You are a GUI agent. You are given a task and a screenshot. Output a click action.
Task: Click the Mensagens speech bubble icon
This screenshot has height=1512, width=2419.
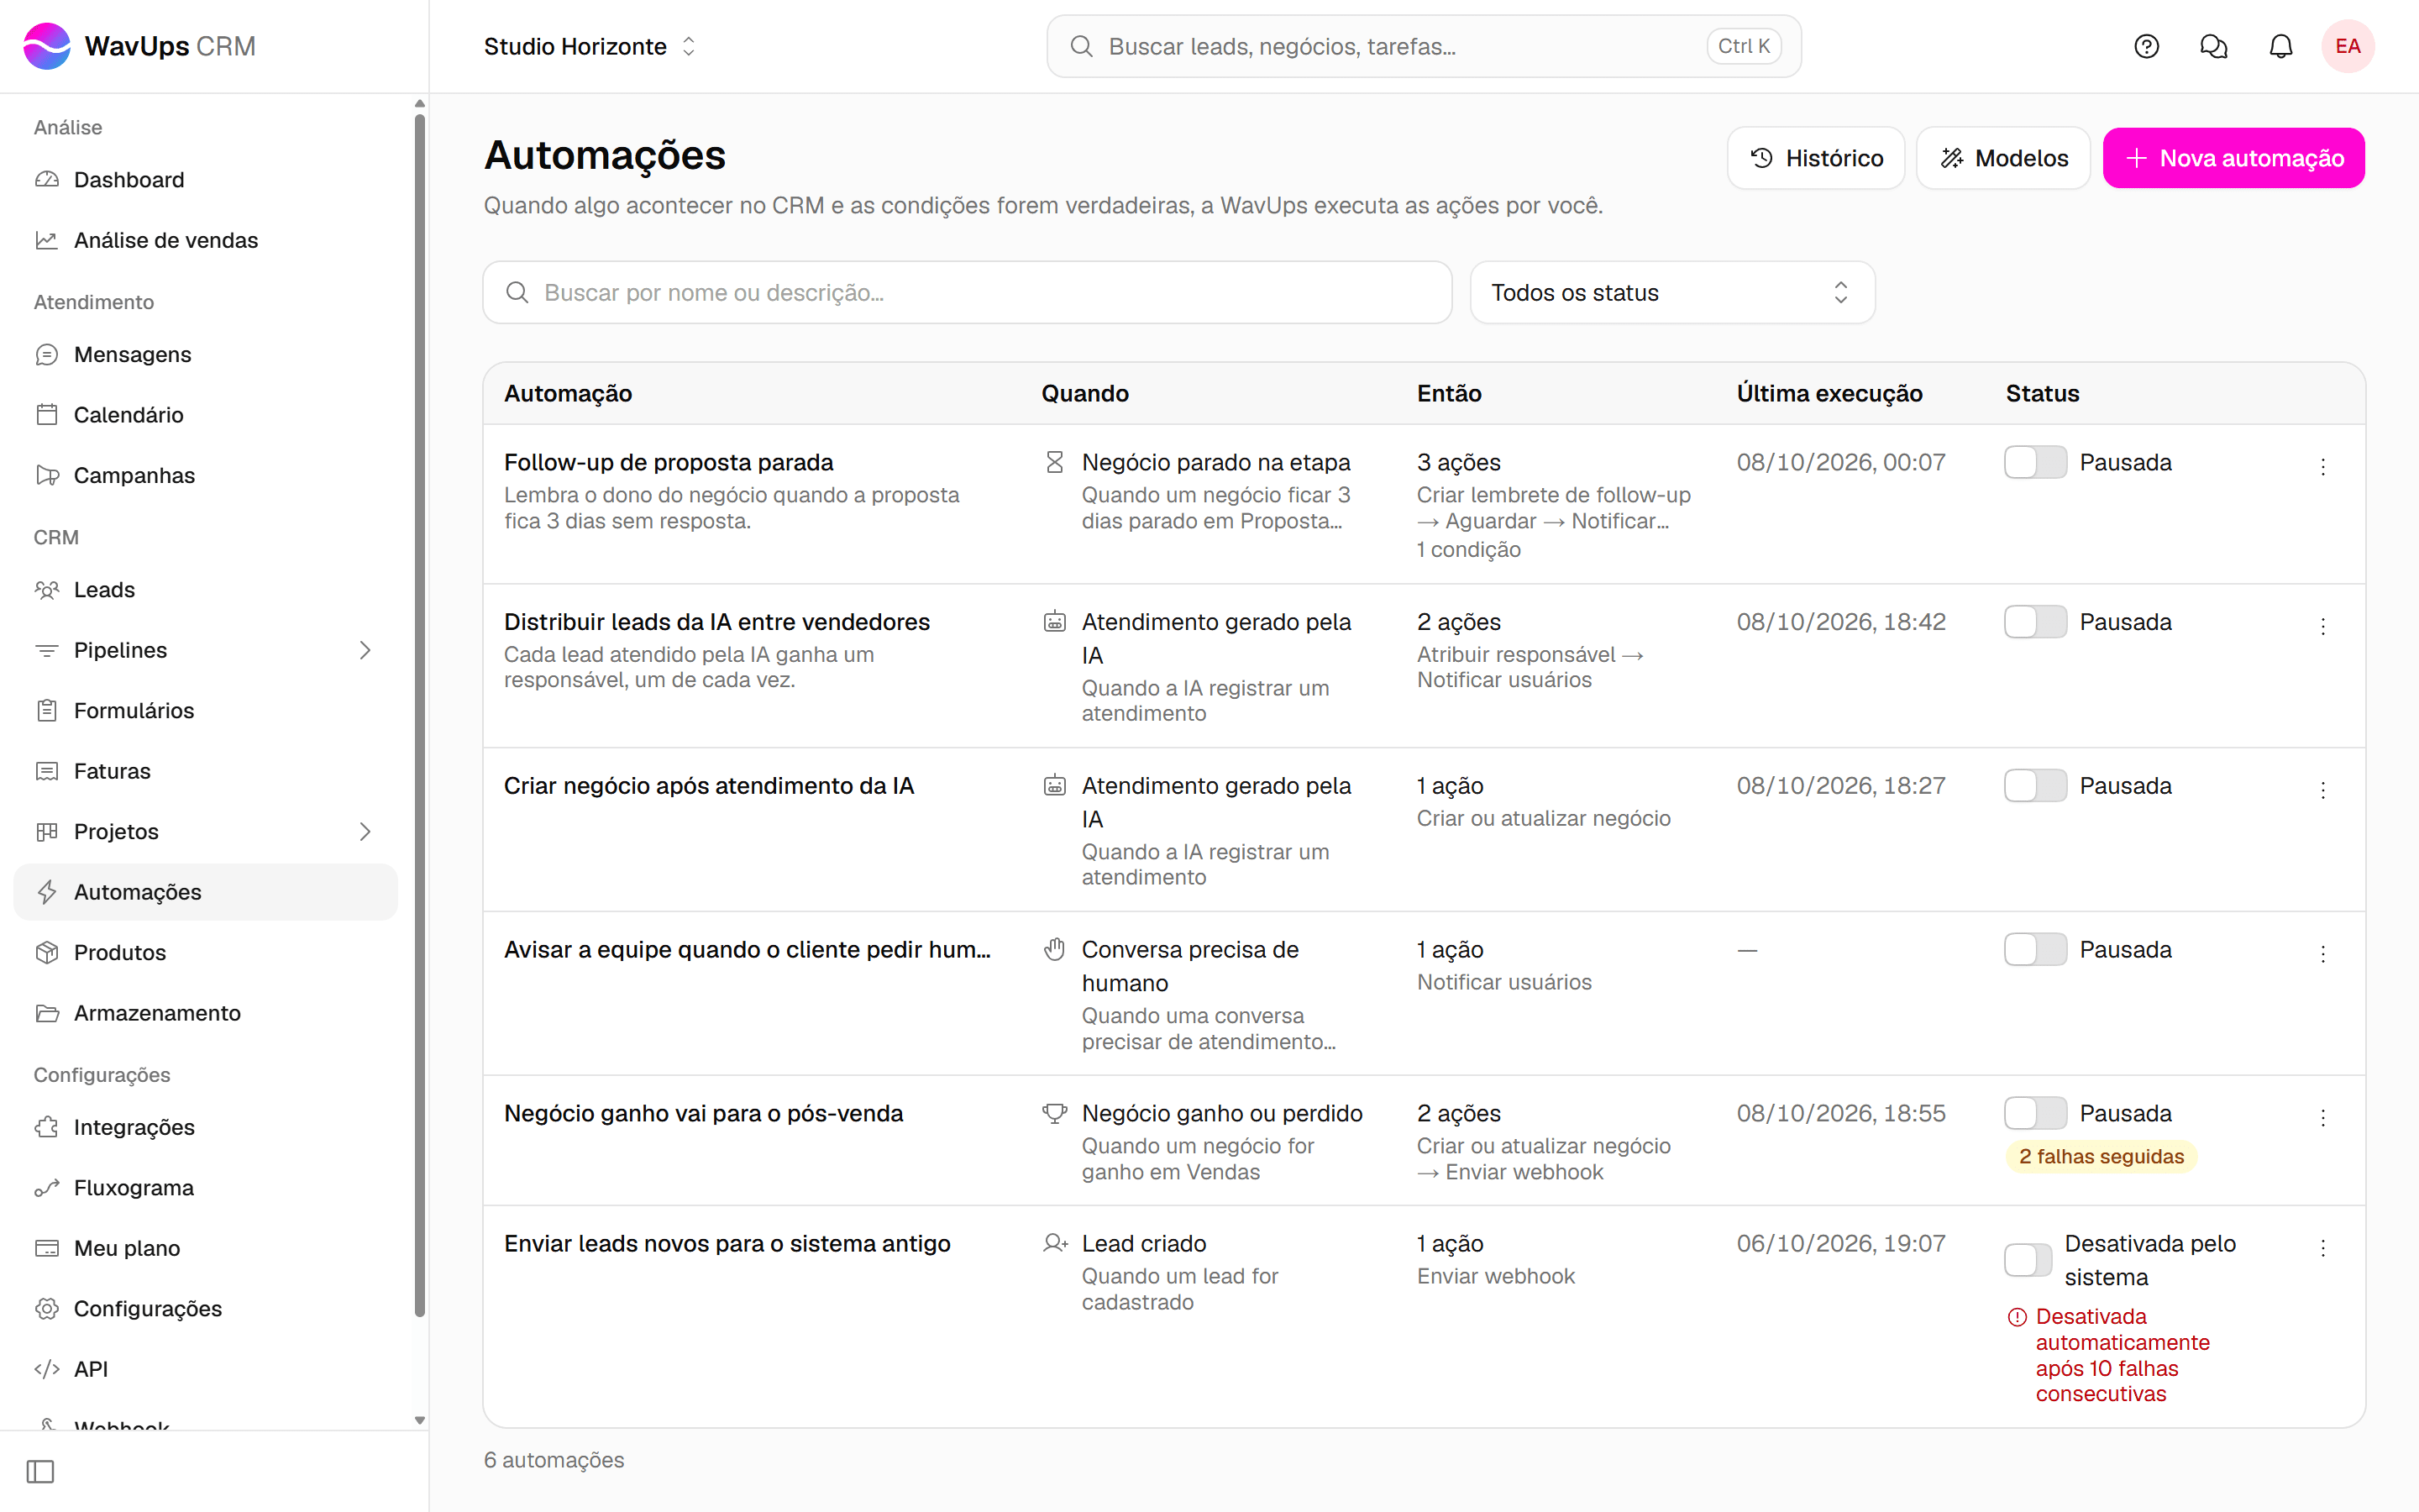(47, 354)
